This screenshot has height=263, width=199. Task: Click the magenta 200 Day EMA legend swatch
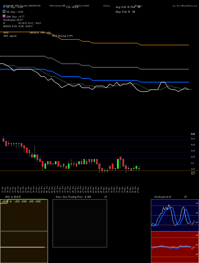(4, 16)
